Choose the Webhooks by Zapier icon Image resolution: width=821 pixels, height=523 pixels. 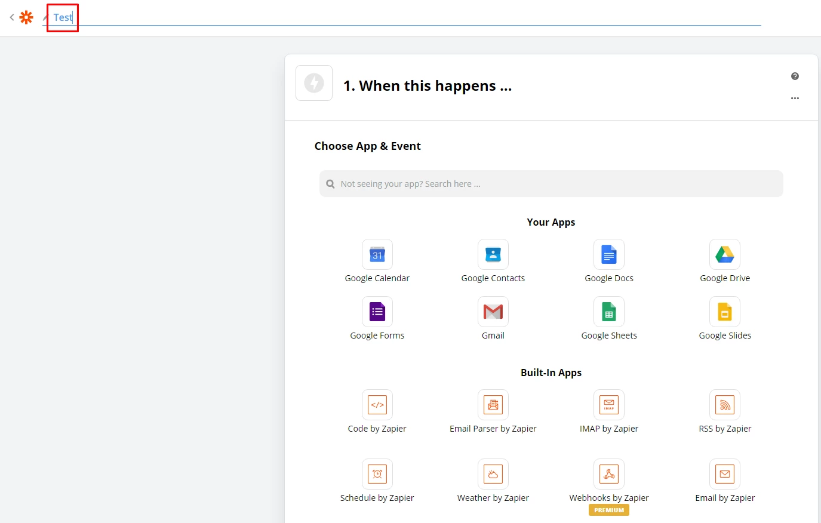[x=609, y=474]
